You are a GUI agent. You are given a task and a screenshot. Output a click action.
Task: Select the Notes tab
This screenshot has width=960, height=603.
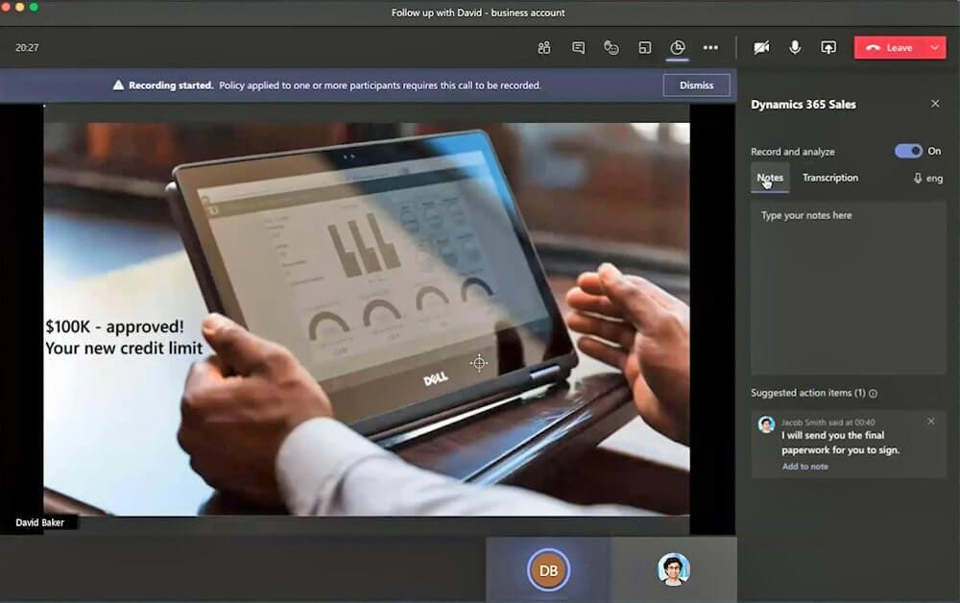tap(770, 178)
